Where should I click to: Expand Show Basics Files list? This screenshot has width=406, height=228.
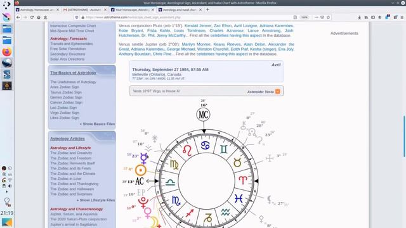pyautogui.click(x=97, y=124)
